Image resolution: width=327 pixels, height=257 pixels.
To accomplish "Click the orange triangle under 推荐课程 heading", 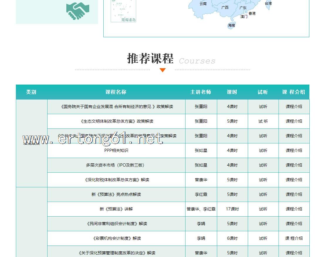I will coord(163,70).
